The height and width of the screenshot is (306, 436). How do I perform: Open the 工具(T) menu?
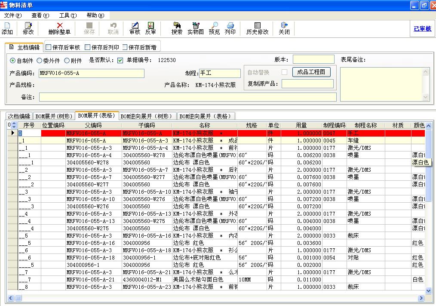coord(68,15)
